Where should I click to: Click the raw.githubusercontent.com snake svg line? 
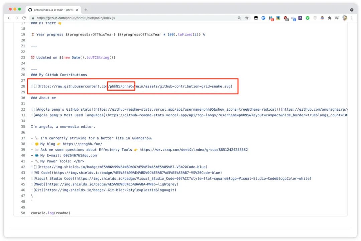(132, 86)
